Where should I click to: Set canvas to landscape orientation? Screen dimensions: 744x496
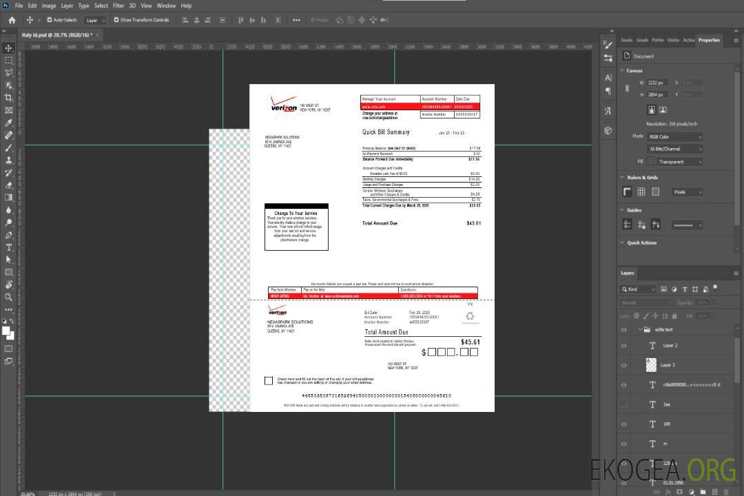[x=663, y=110]
